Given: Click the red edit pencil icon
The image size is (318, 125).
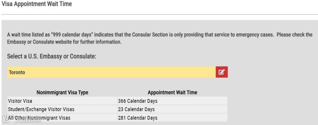Looking at the screenshot, I should (x=221, y=72).
